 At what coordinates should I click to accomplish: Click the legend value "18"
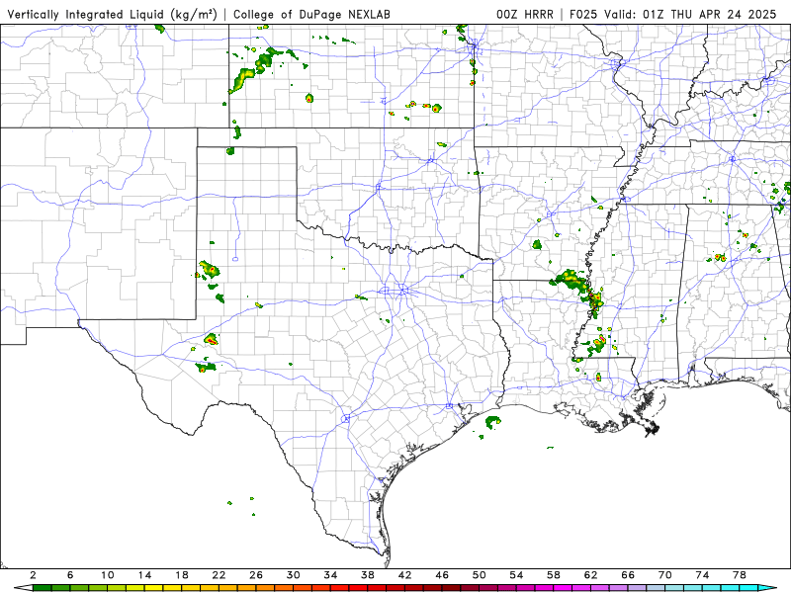(182, 575)
